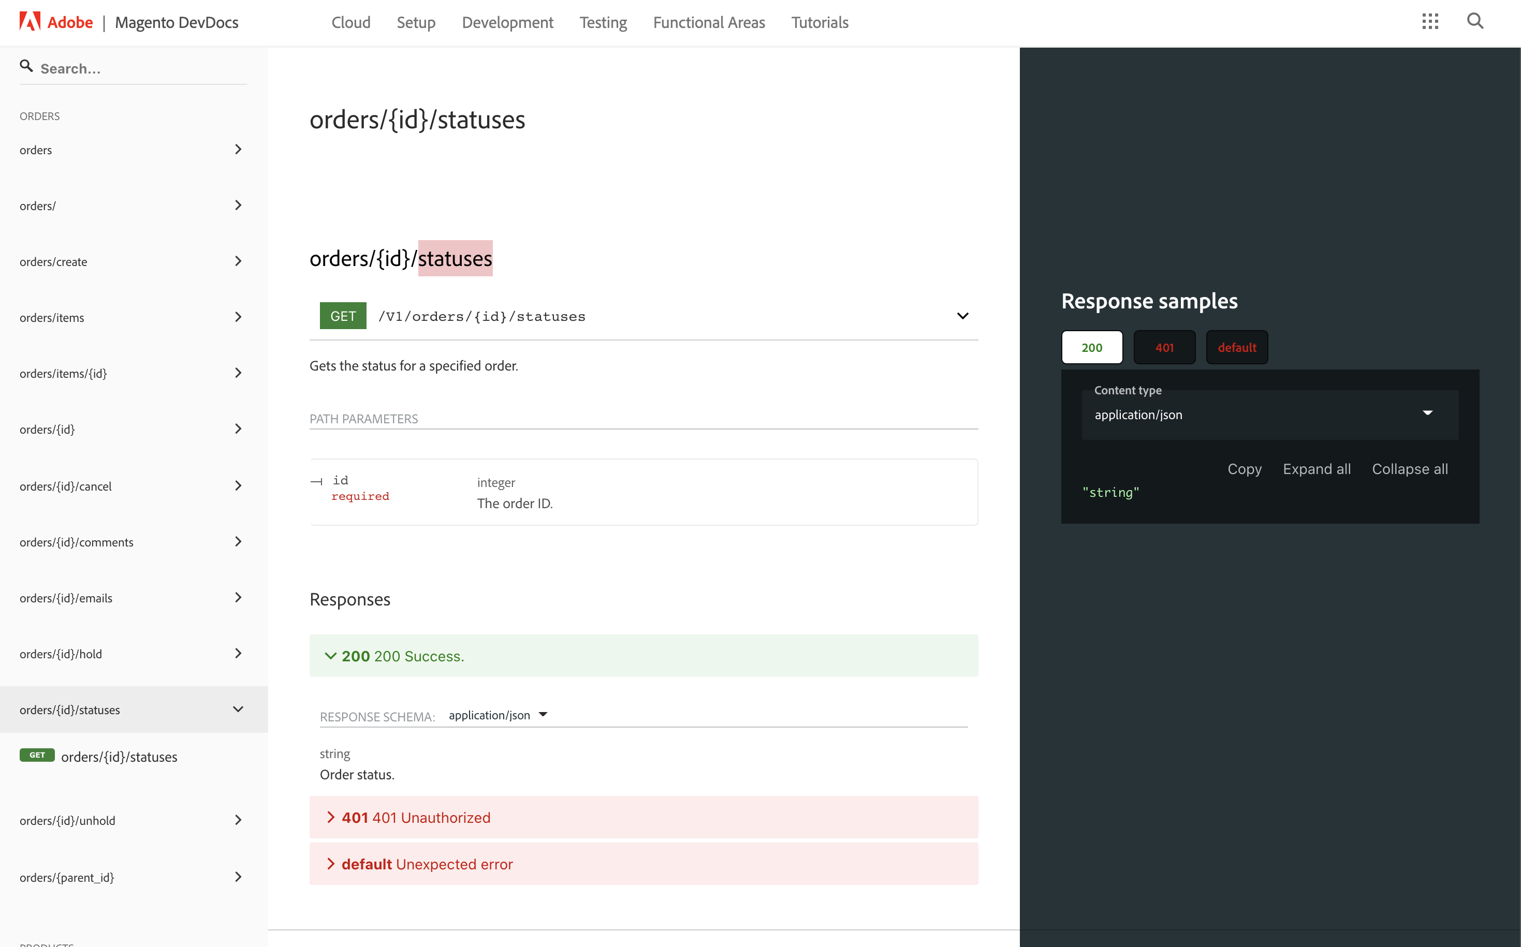Expand the orders sidebar item chevron

(x=238, y=150)
